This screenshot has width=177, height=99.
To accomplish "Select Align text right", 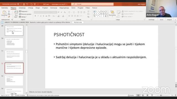I will click(x=75, y=16).
